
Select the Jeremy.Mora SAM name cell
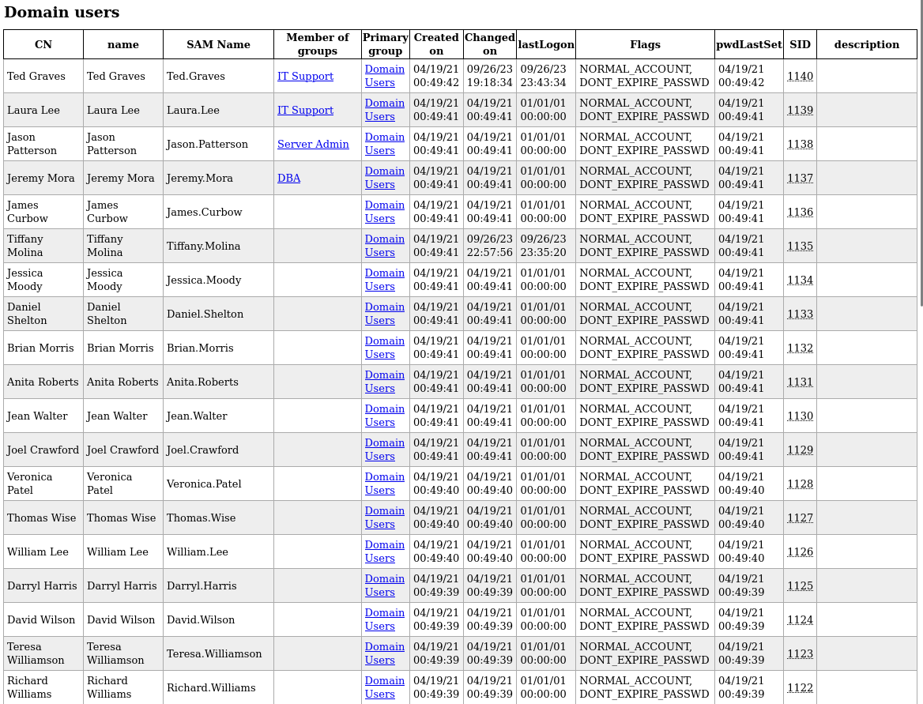pos(218,178)
